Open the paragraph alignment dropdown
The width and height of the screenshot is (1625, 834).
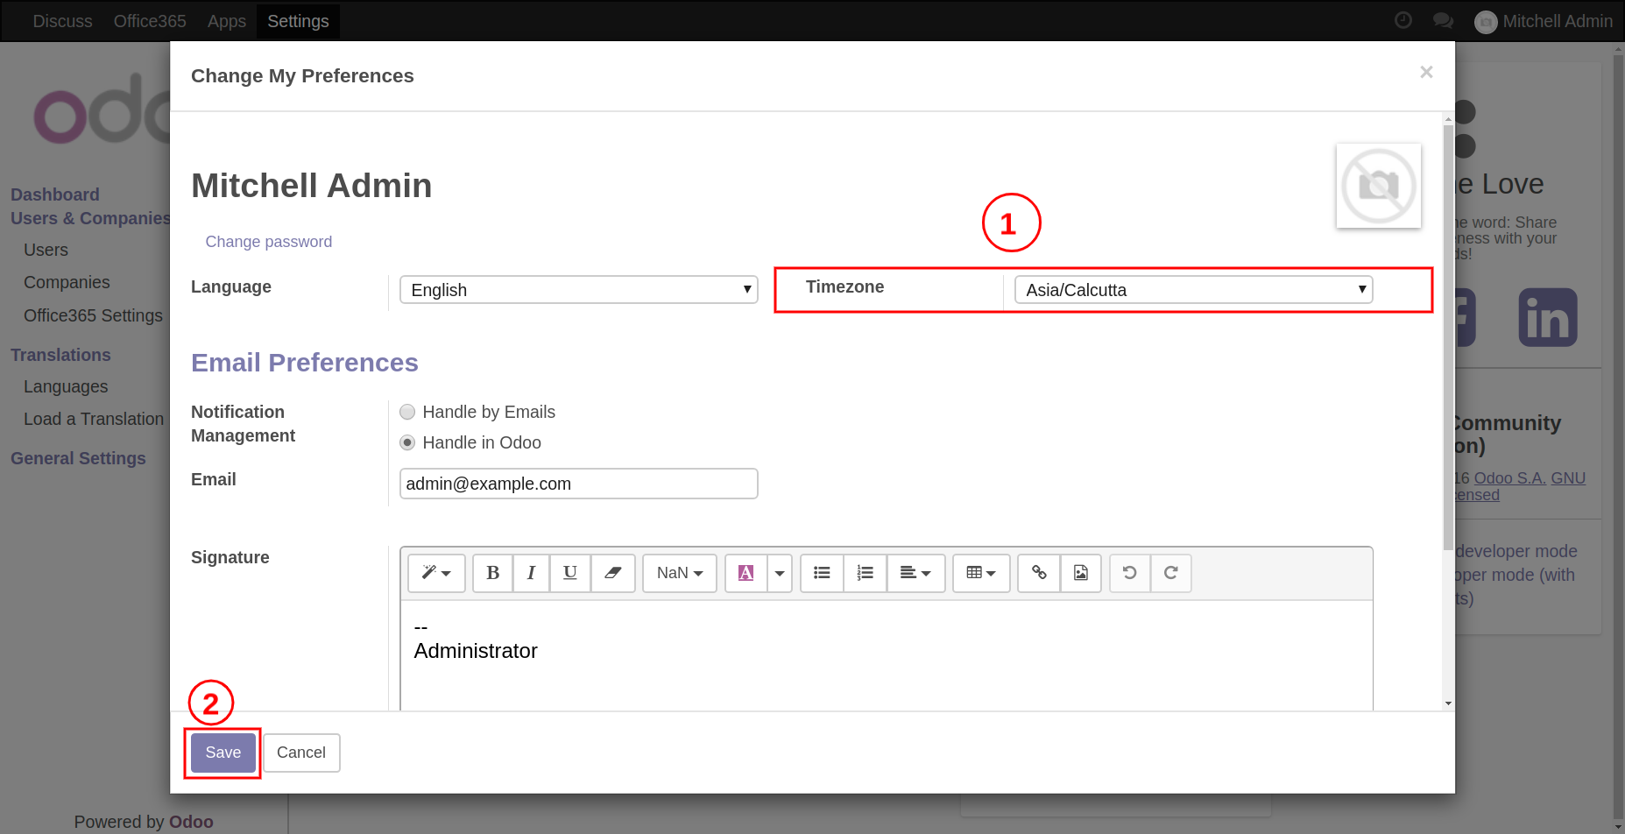915,573
